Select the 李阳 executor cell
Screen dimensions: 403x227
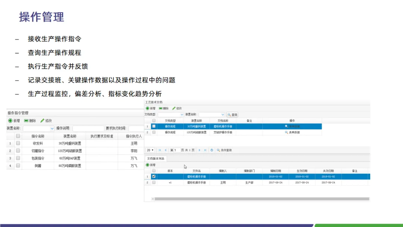[x=134, y=151]
